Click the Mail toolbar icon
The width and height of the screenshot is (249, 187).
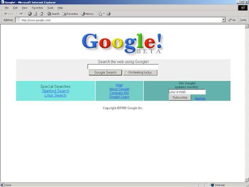click(100, 14)
